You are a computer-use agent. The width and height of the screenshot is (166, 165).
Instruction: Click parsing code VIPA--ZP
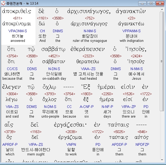click(129, 107)
